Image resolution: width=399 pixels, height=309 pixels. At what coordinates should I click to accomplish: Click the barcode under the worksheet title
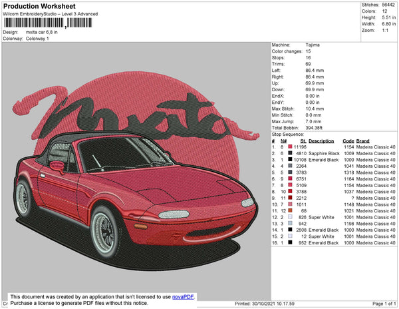point(48,23)
